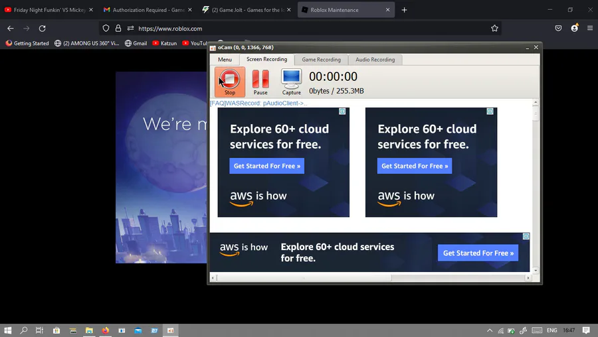This screenshot has height=337, width=598.
Task: Switch to Authorization Required Gmail tab
Action: coord(149,10)
